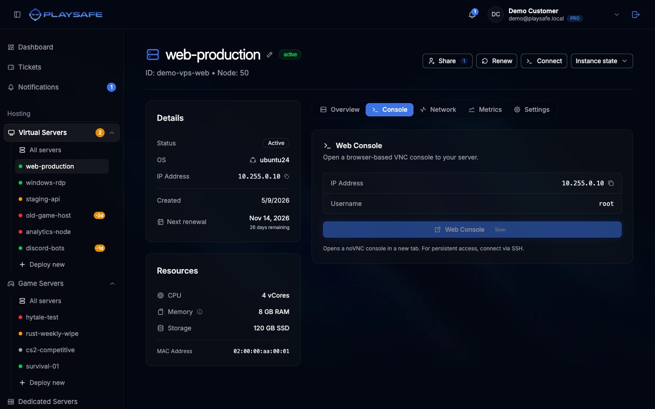Click Deploy new under Game Servers

[x=62, y=383]
